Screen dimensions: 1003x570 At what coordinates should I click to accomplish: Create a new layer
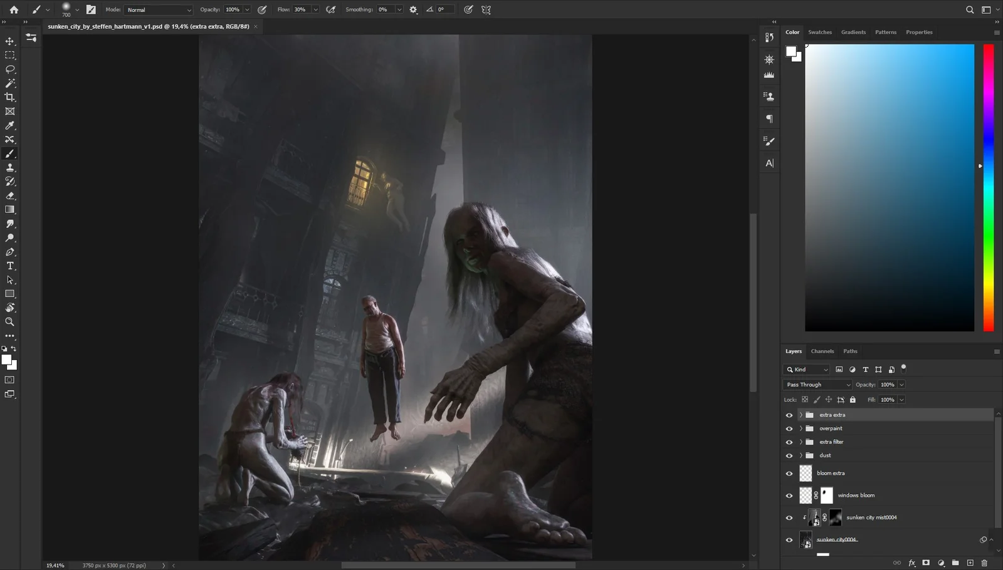point(969,562)
